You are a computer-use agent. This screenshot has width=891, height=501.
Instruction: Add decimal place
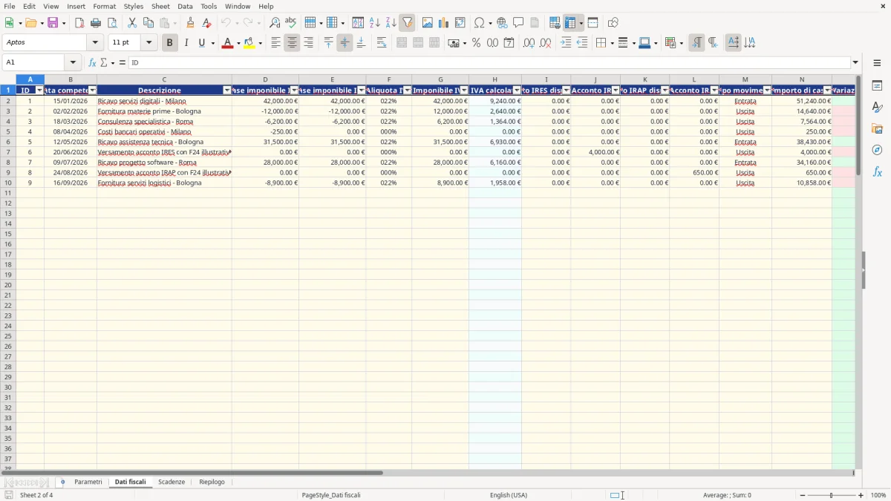tap(529, 43)
